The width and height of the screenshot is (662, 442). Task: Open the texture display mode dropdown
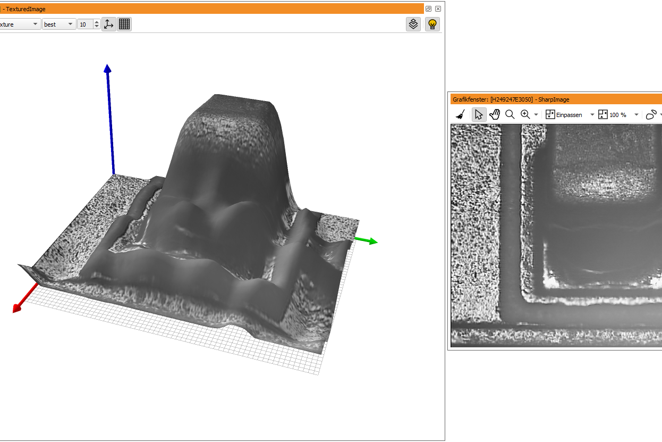click(x=20, y=24)
